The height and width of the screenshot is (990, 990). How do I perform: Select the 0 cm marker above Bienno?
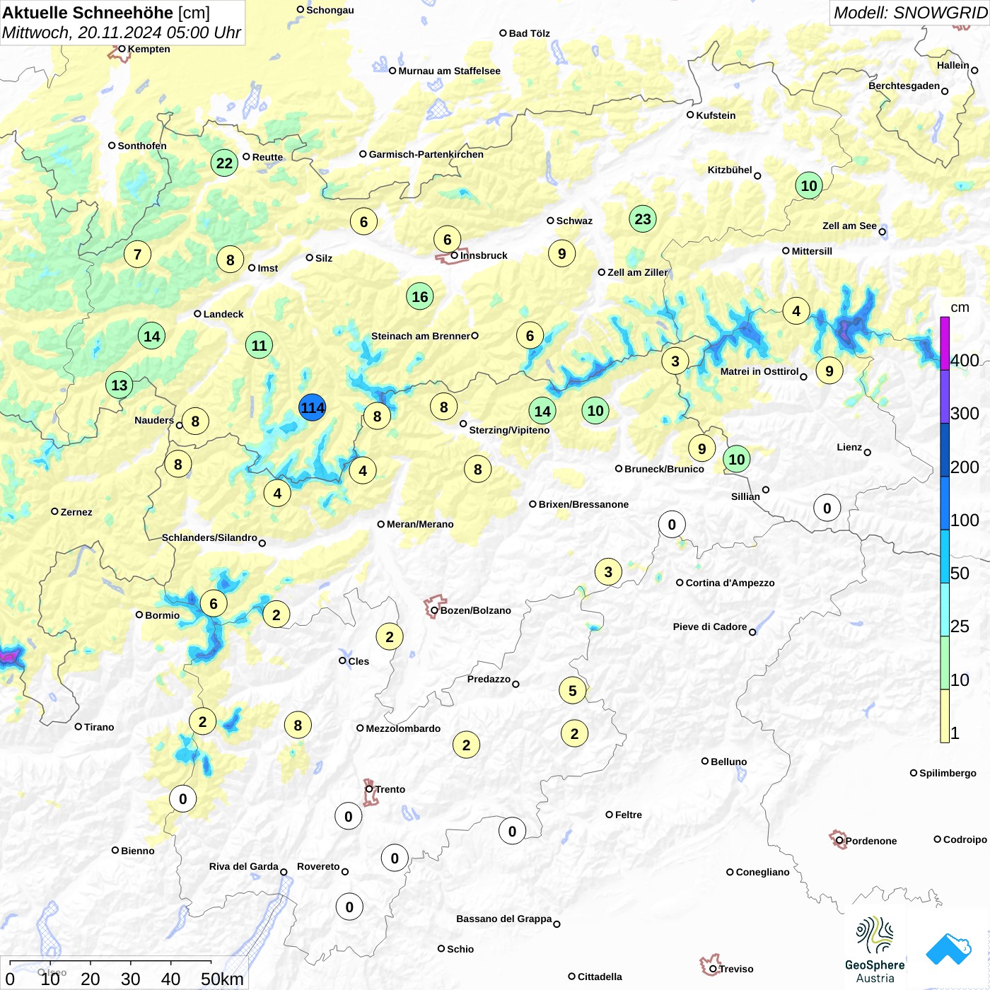click(183, 798)
